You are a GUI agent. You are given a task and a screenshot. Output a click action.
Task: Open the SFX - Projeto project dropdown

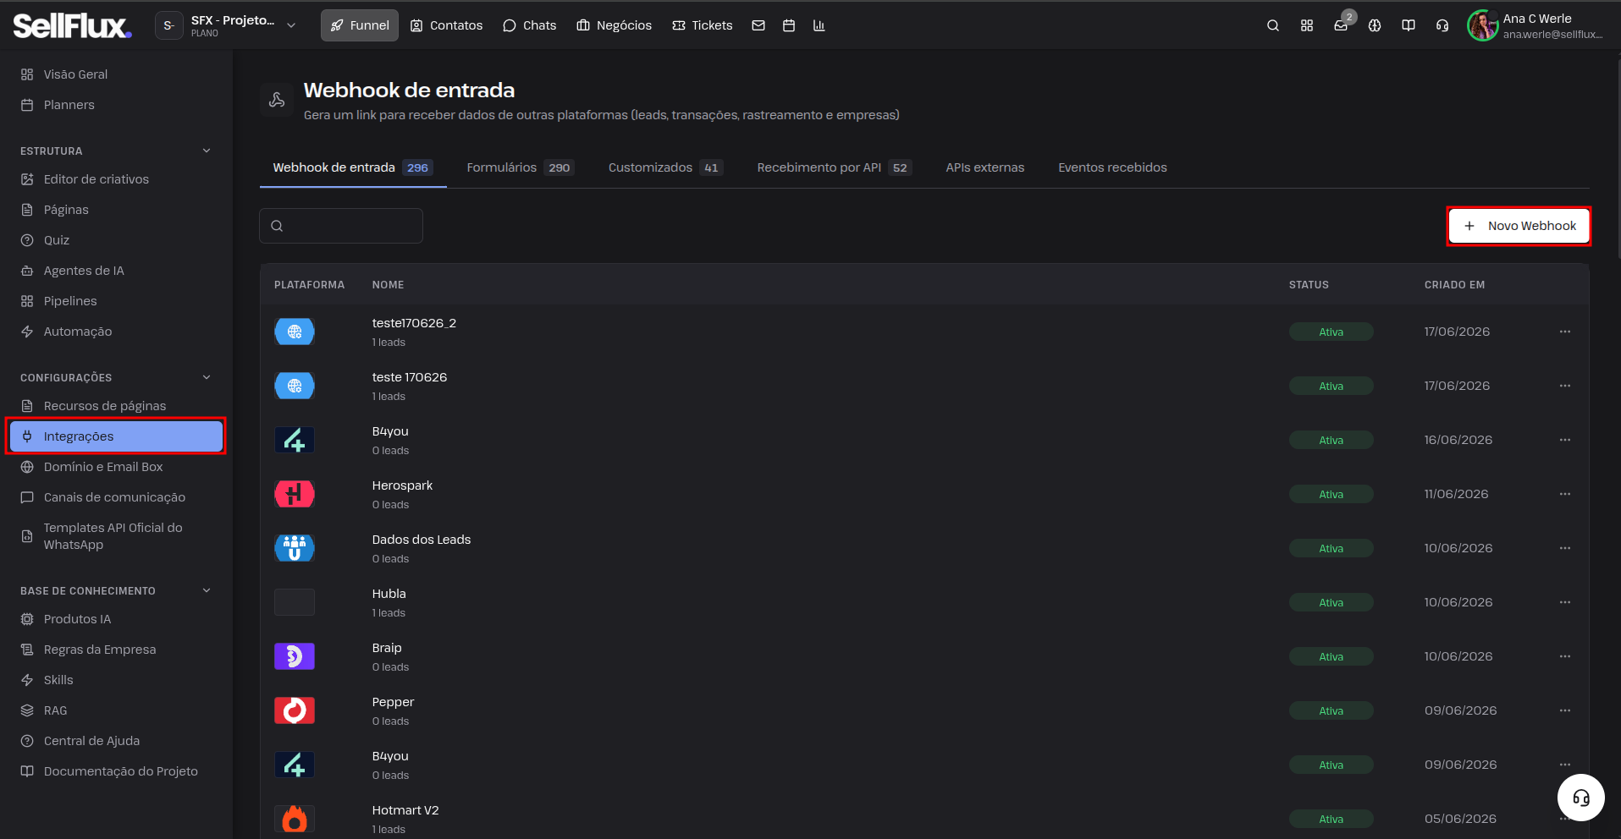point(227,25)
